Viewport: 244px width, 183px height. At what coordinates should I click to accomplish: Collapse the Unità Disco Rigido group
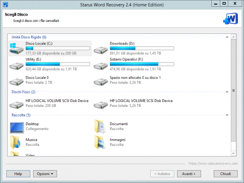[227, 37]
